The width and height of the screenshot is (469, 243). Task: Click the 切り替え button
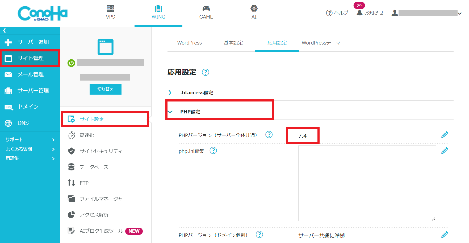[106, 89]
